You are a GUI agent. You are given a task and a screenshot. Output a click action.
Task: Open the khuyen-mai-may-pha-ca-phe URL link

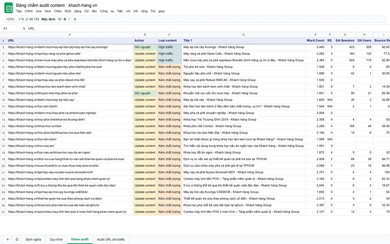[x=43, y=93]
